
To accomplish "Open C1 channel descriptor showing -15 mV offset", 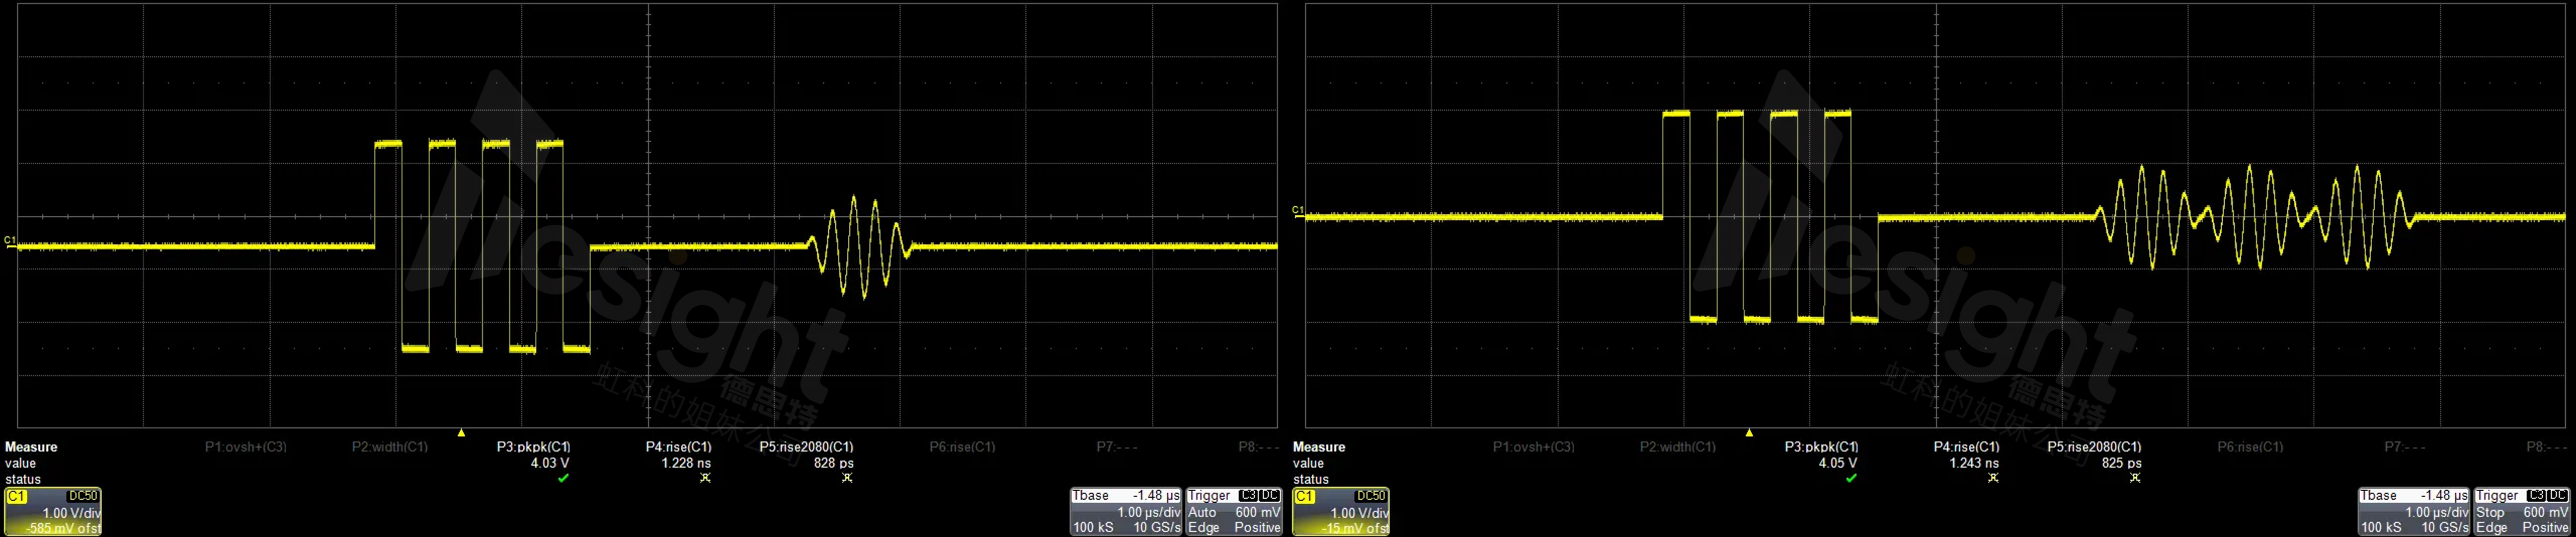I will 1341,512.
